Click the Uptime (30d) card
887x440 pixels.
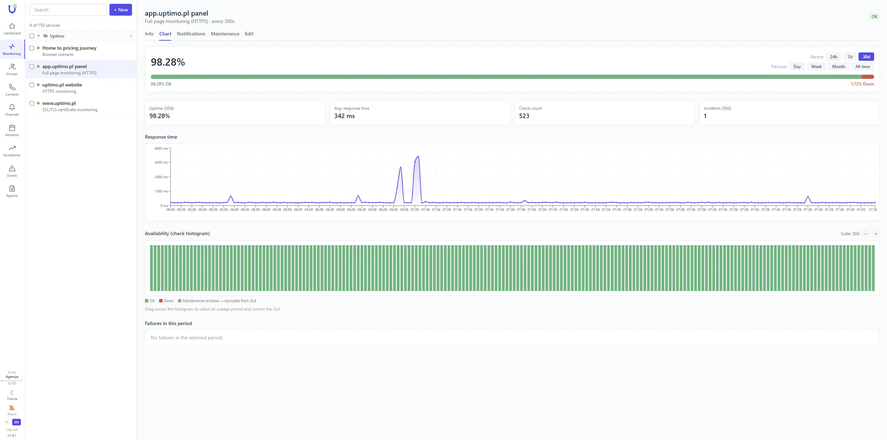(x=235, y=113)
